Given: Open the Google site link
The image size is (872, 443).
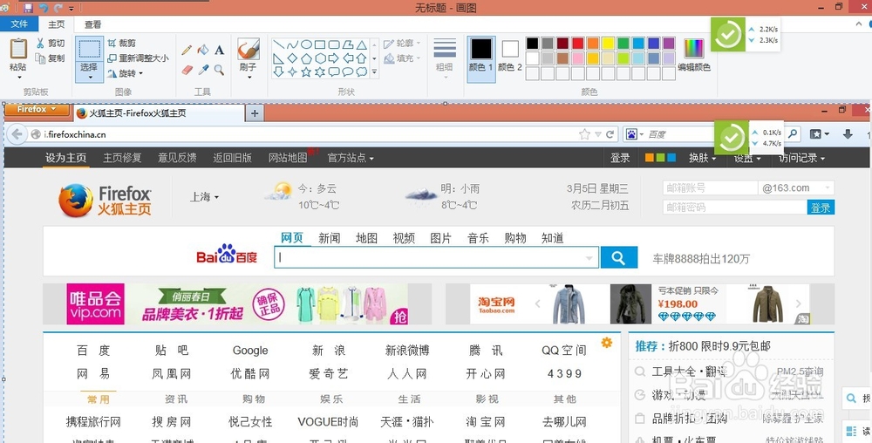Looking at the screenshot, I should (250, 351).
